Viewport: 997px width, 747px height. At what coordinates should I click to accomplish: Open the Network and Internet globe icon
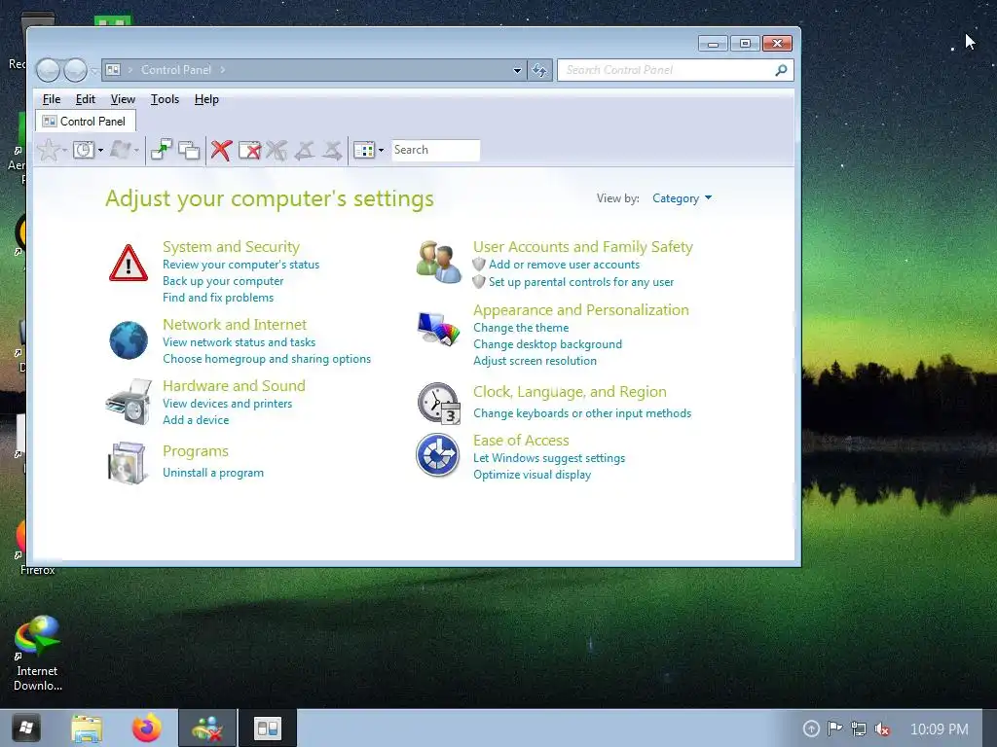click(129, 340)
